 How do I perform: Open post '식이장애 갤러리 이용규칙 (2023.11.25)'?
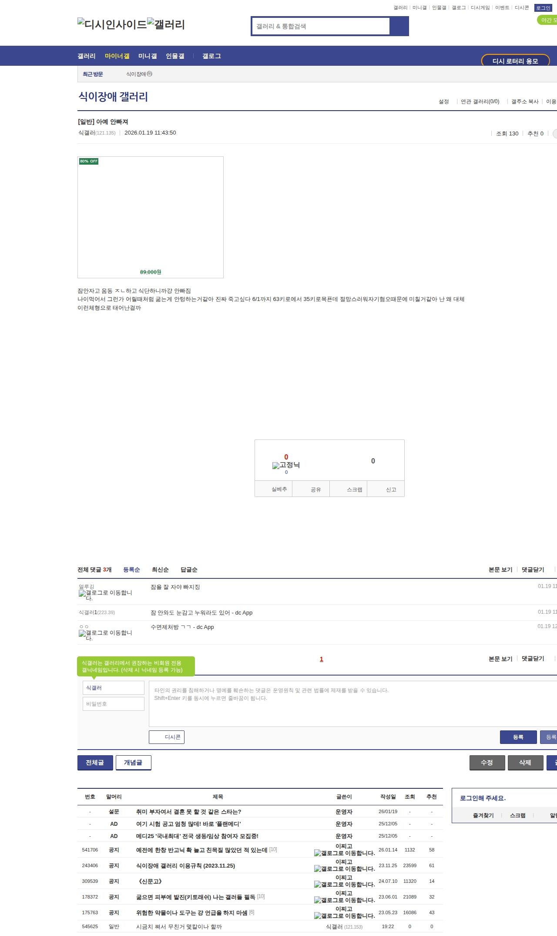[185, 865]
